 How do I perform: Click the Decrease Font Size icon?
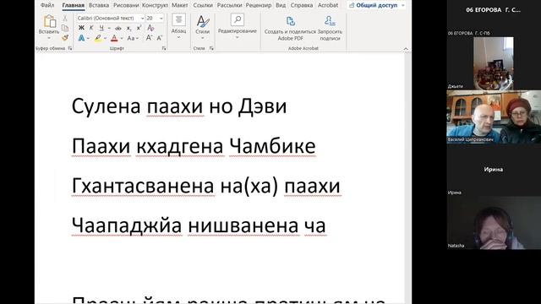tap(160, 38)
